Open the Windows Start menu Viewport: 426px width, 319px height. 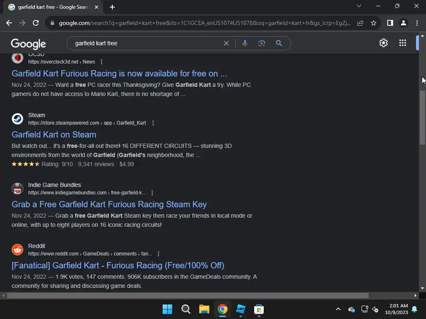point(167,309)
